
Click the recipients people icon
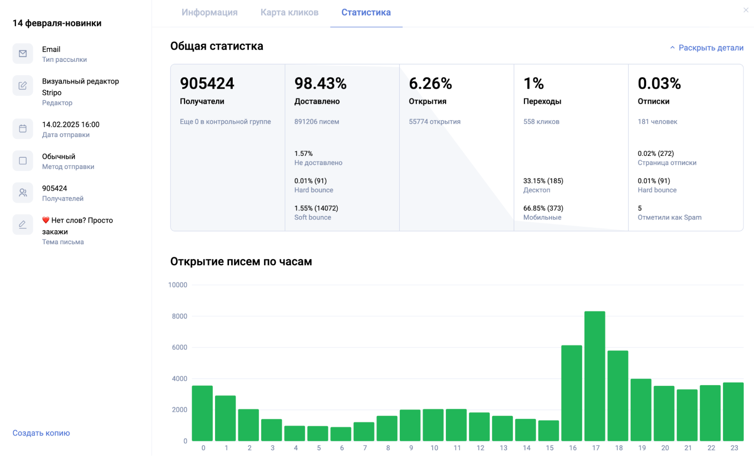click(23, 193)
